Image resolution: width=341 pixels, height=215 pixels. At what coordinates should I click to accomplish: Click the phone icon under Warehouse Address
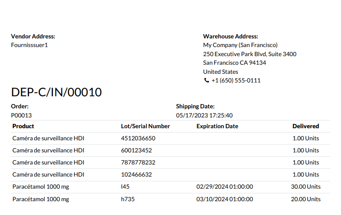pyautogui.click(x=206, y=81)
